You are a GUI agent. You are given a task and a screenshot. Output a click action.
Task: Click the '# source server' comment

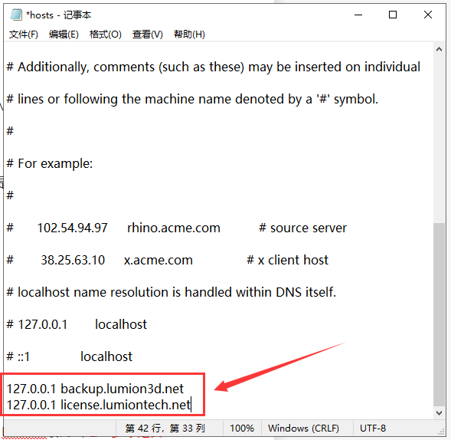302,228
